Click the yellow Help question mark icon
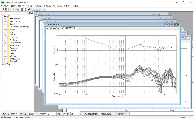194x119 pixels. [25, 10]
